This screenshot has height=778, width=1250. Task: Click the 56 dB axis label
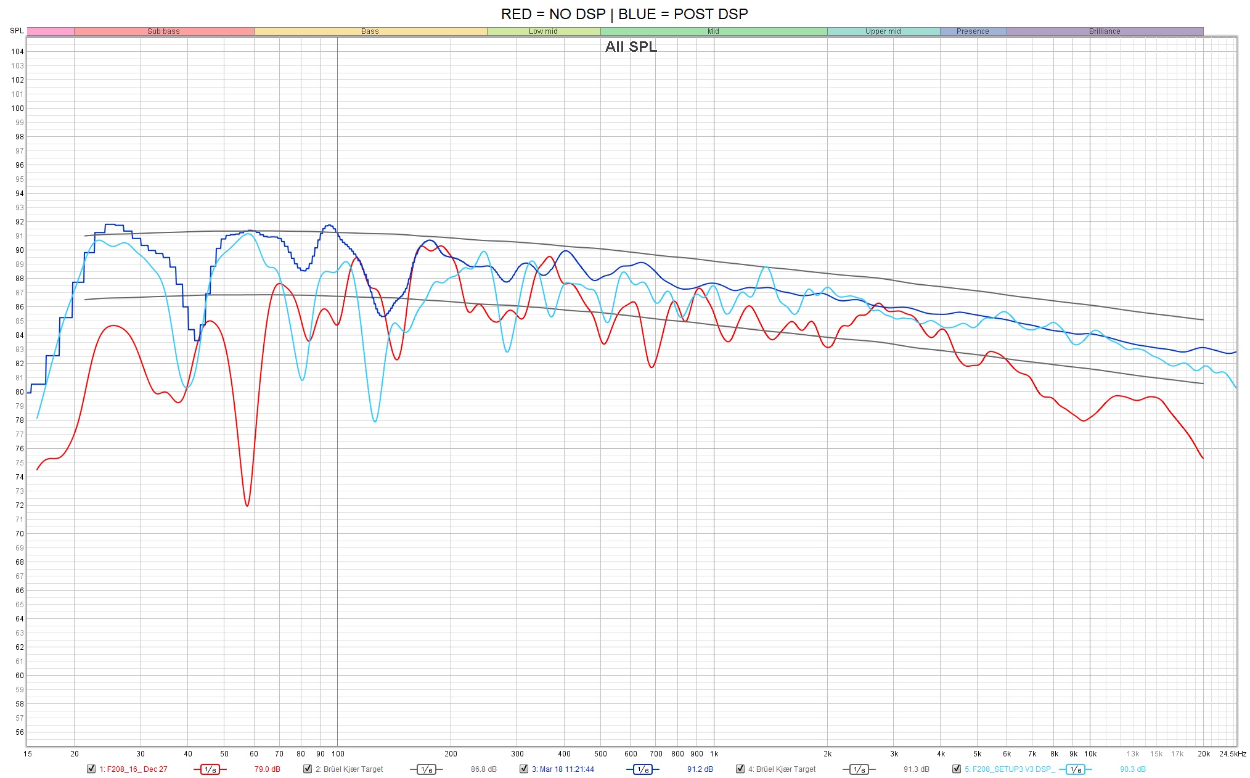click(x=20, y=732)
